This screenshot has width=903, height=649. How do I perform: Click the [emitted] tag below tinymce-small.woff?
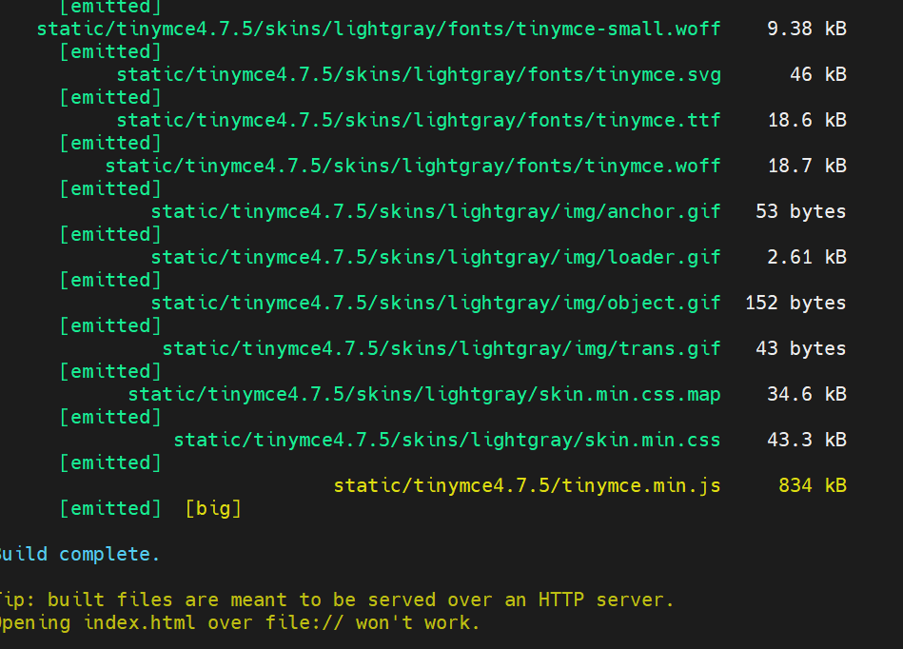(x=110, y=52)
